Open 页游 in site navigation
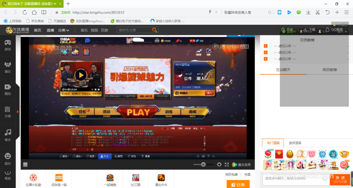The image size is (353, 188). click(104, 30)
